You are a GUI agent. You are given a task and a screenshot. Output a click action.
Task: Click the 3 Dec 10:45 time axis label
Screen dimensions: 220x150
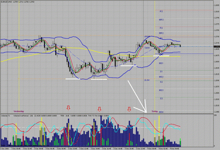(73, 149)
